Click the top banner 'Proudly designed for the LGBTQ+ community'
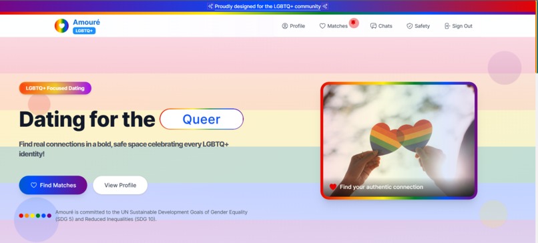The width and height of the screenshot is (538, 243). (x=268, y=7)
